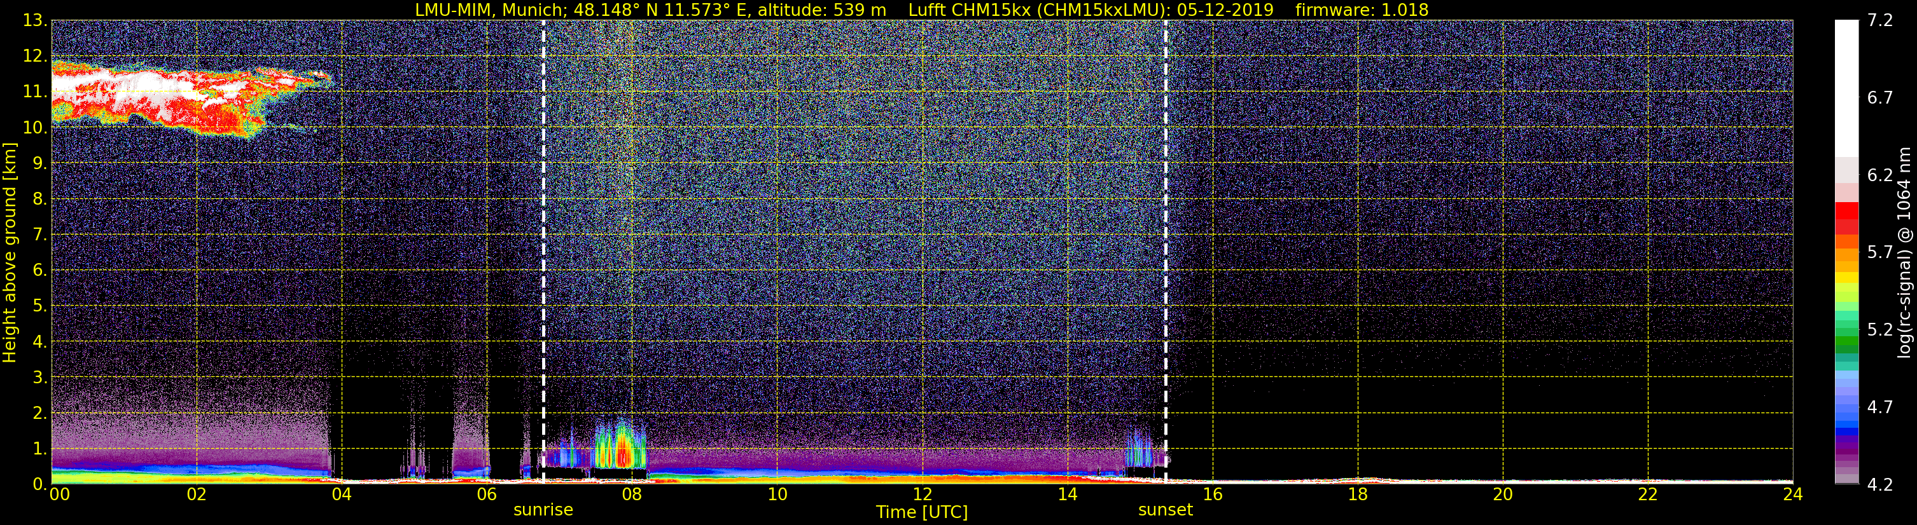Click the colorbar value '6.2'
The width and height of the screenshot is (1917, 525).
(x=1880, y=175)
